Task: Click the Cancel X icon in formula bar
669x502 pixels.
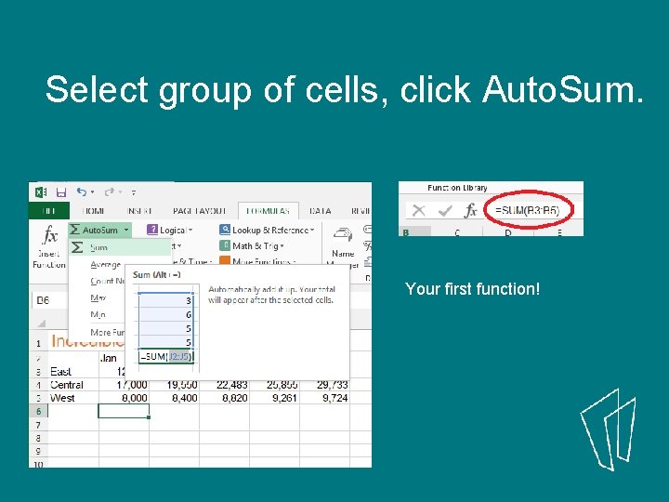Action: (418, 210)
